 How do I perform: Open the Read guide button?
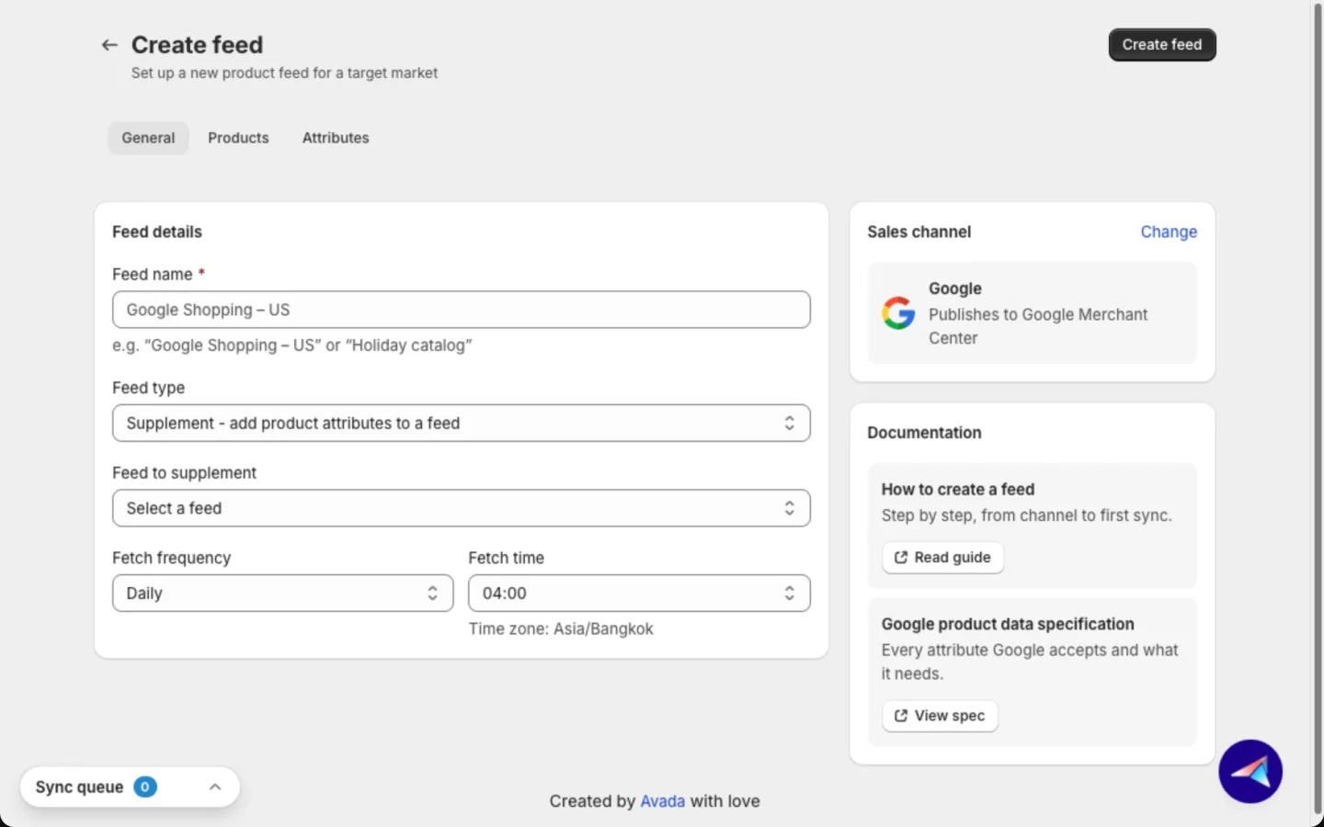coord(942,558)
